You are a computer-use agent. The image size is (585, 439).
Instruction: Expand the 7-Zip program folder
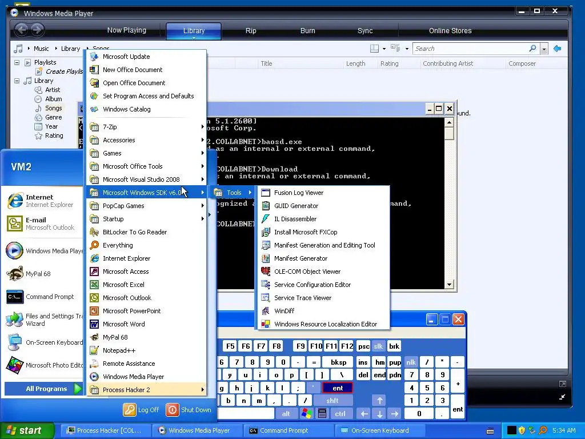click(x=147, y=127)
